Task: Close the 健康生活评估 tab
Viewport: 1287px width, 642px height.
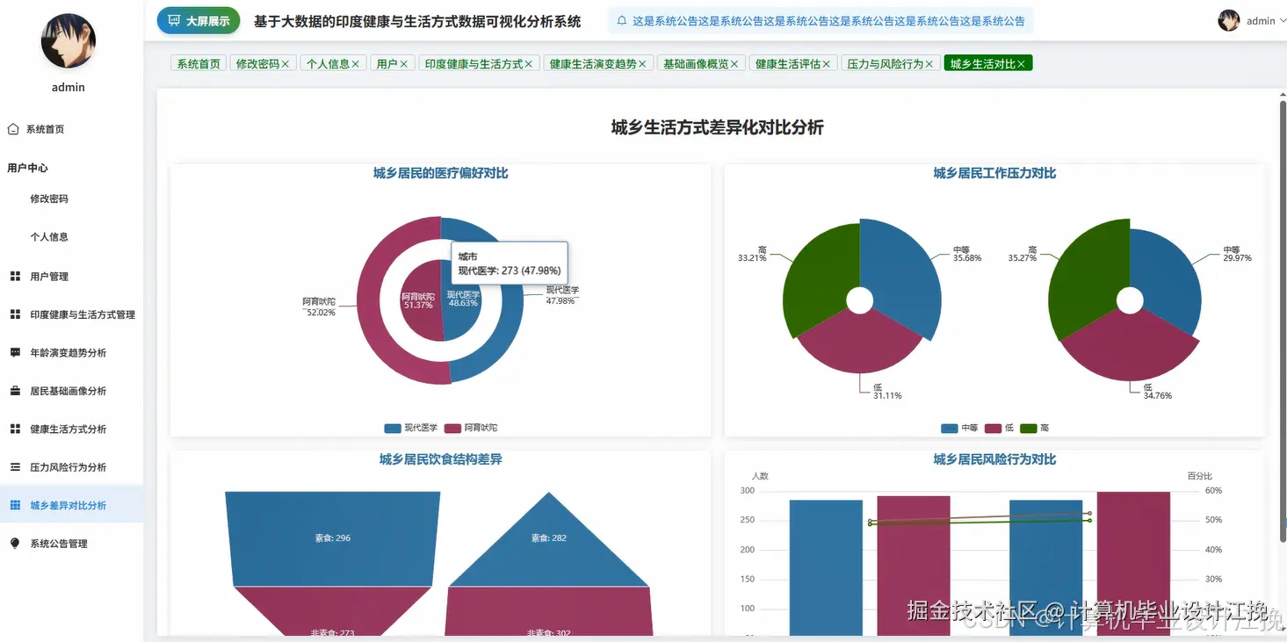Action: 826,64
